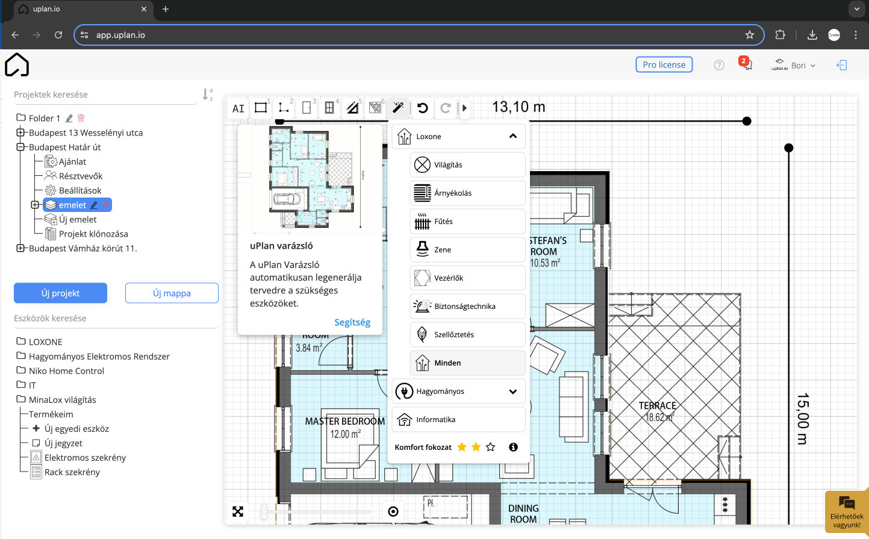Select the brick wall material tool

375,108
